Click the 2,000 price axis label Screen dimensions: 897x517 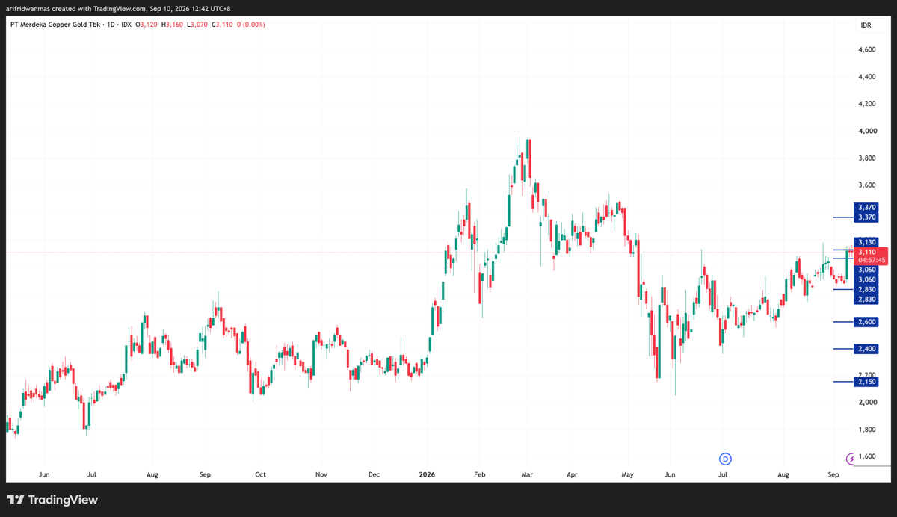pyautogui.click(x=867, y=402)
